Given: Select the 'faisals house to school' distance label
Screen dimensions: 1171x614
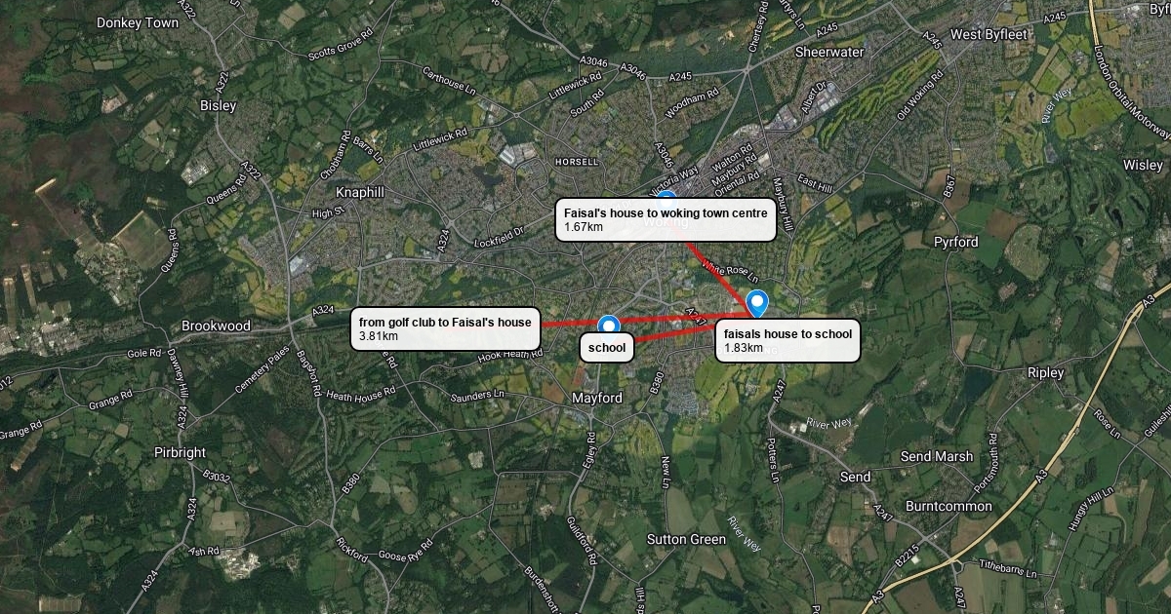Looking at the screenshot, I should click(787, 340).
